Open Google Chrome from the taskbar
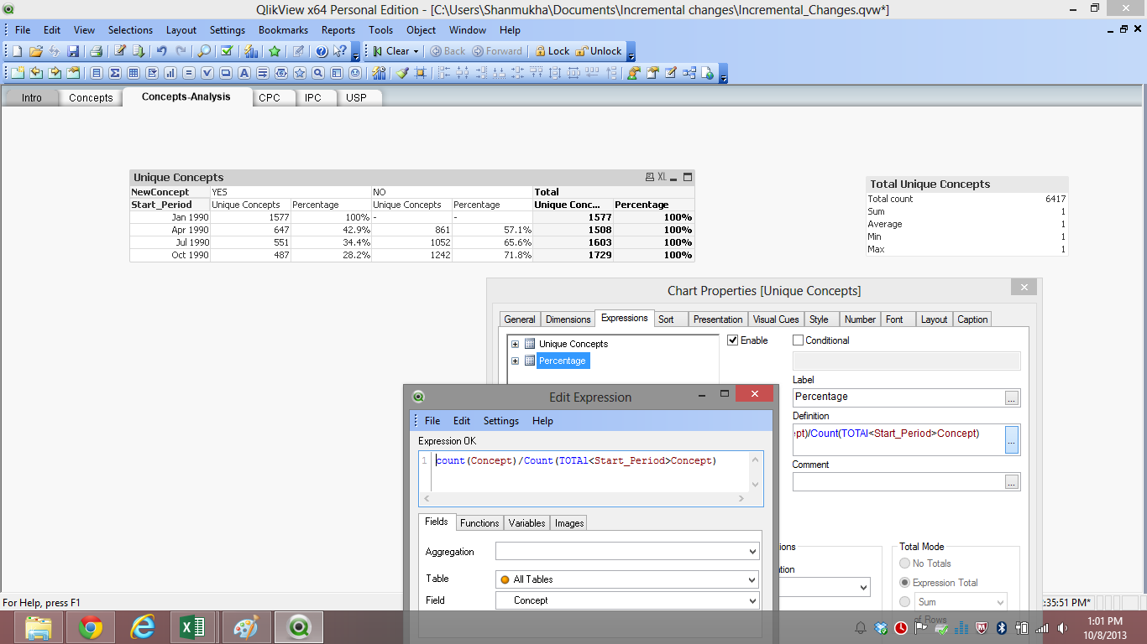Viewport: 1147px width, 644px height. 91,627
